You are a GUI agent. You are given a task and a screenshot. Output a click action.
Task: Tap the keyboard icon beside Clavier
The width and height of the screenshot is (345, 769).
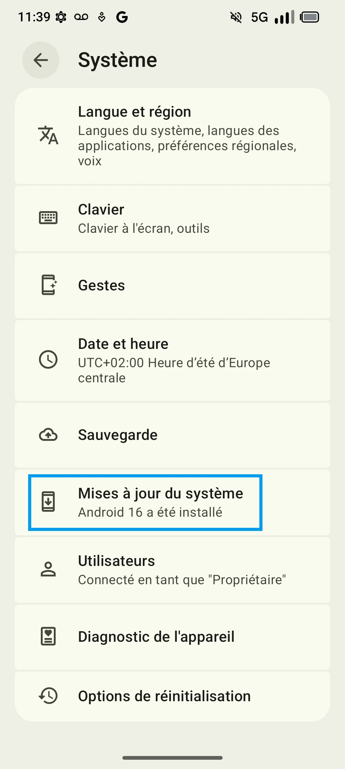click(48, 218)
